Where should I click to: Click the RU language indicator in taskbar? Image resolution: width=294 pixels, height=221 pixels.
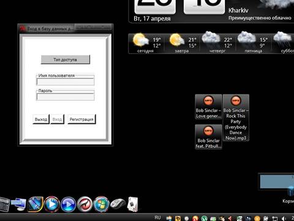pos(157,218)
